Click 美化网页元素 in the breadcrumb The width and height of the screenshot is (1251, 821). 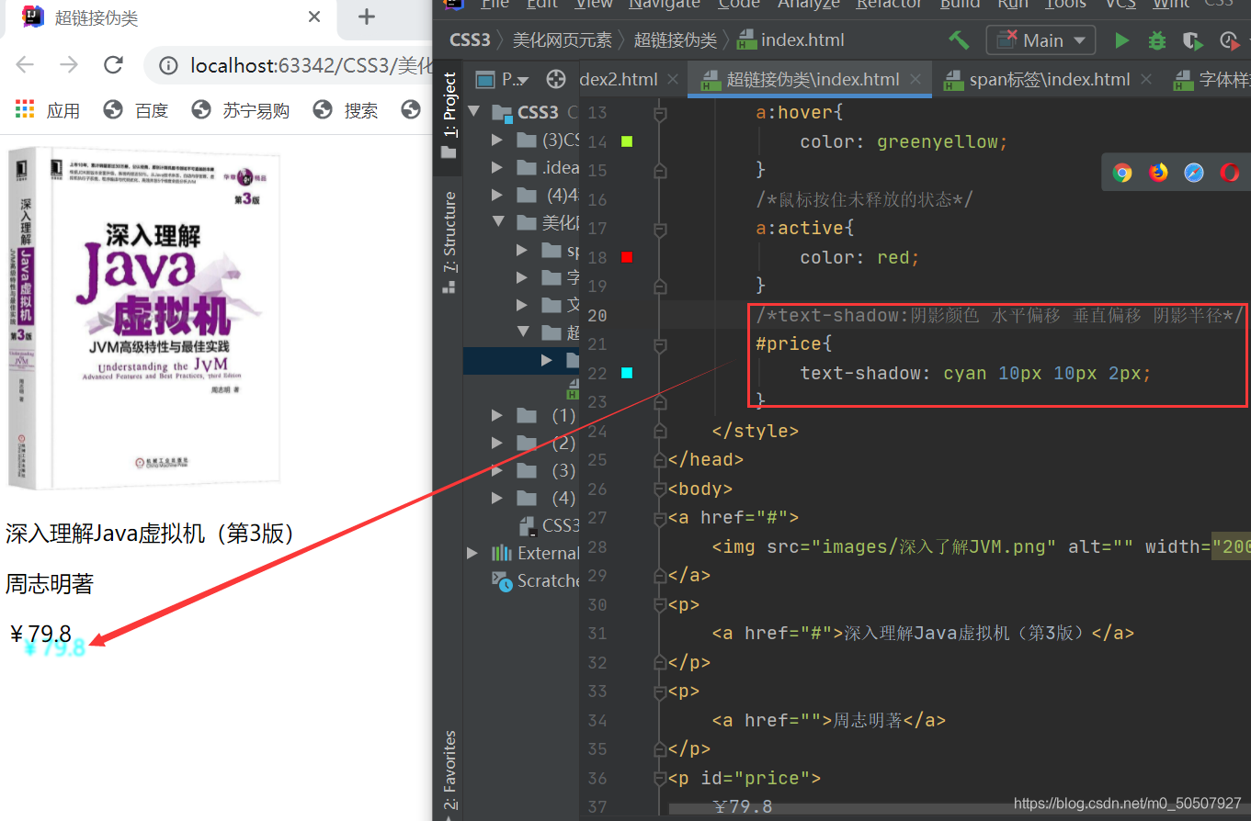coord(562,40)
